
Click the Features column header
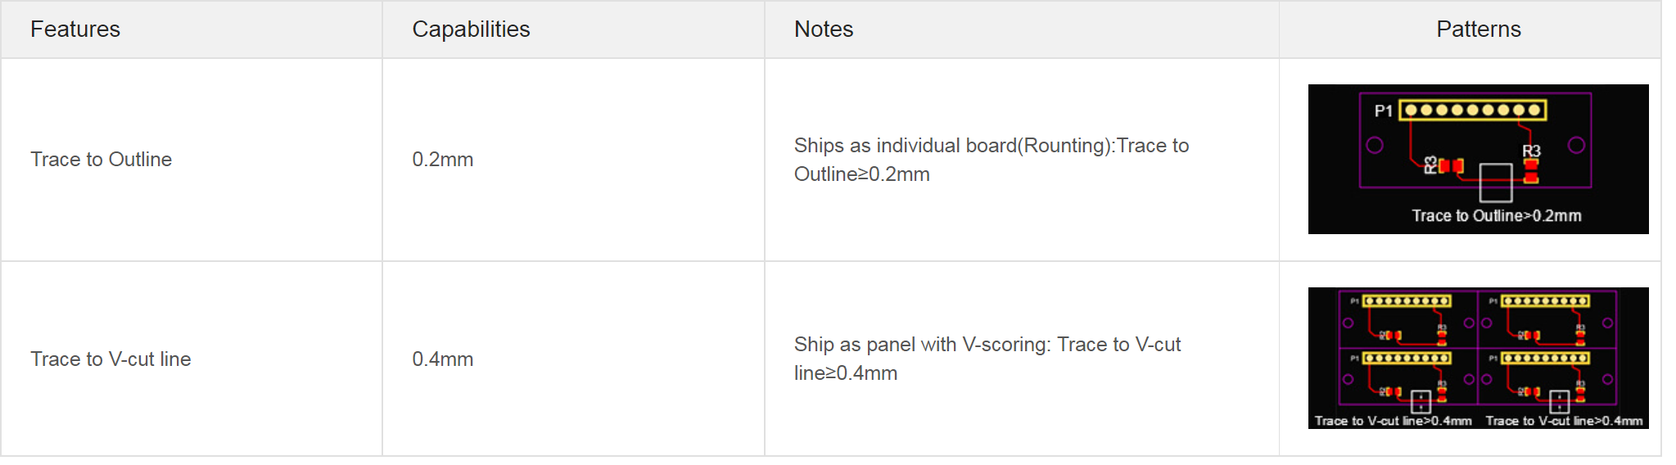75,29
